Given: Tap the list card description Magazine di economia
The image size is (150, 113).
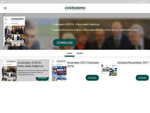Looking at the screenshot, I should (33, 72).
